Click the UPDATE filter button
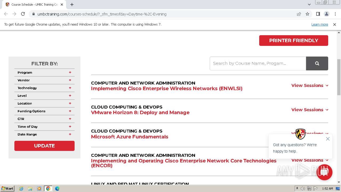 44,146
